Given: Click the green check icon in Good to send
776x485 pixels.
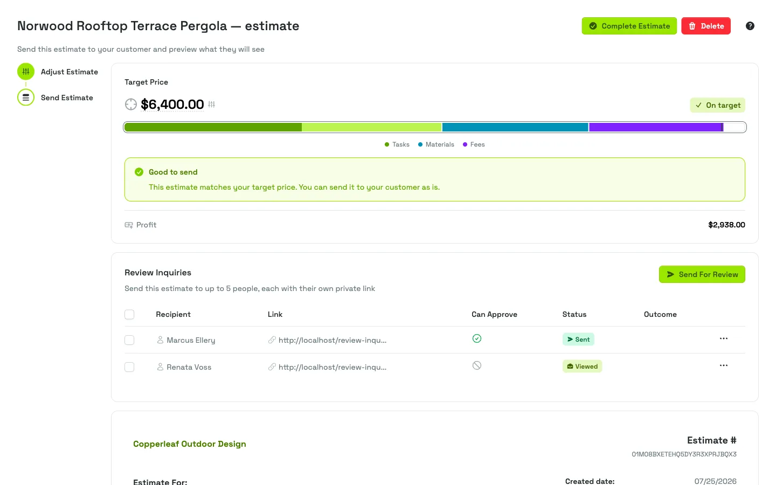Looking at the screenshot, I should [139, 172].
